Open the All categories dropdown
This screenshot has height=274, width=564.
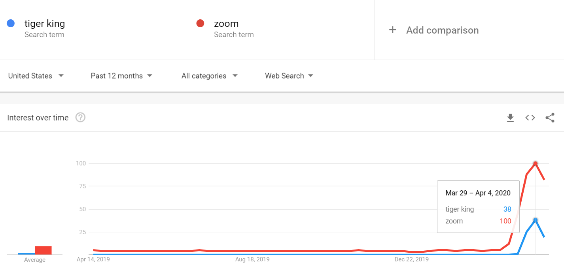pos(209,76)
